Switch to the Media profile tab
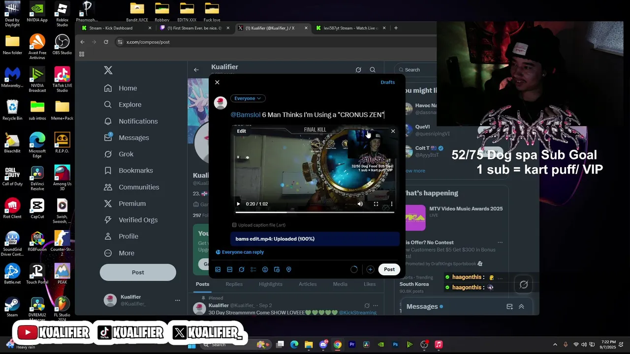 [x=340, y=284]
